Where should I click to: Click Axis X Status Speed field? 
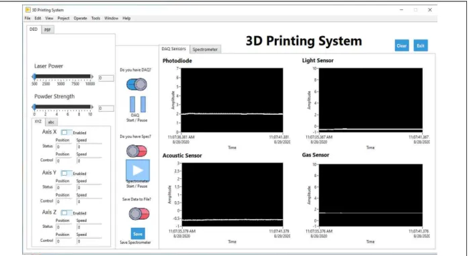pyautogui.click(x=89, y=147)
